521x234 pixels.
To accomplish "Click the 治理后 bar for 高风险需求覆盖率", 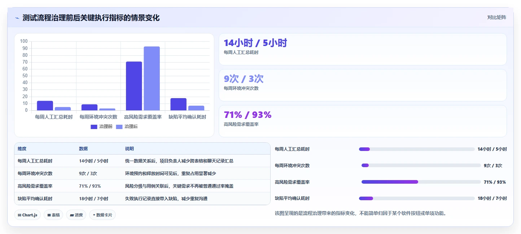I will 152,78.
